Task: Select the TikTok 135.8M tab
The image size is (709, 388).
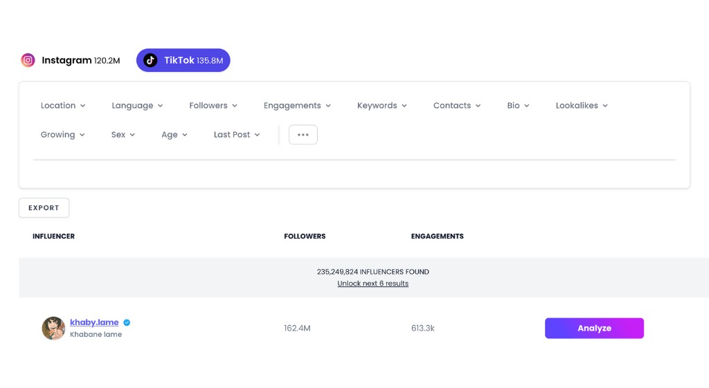Action: (x=183, y=60)
